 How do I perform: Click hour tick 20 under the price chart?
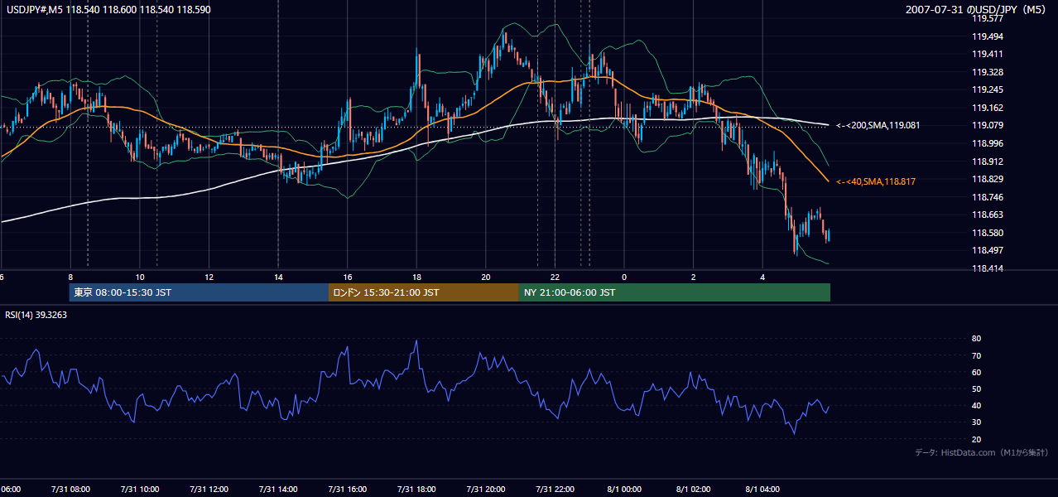pos(486,277)
